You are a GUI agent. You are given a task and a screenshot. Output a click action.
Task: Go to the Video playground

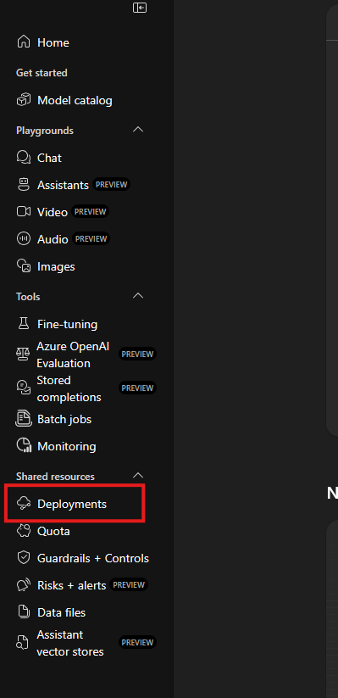(x=53, y=212)
